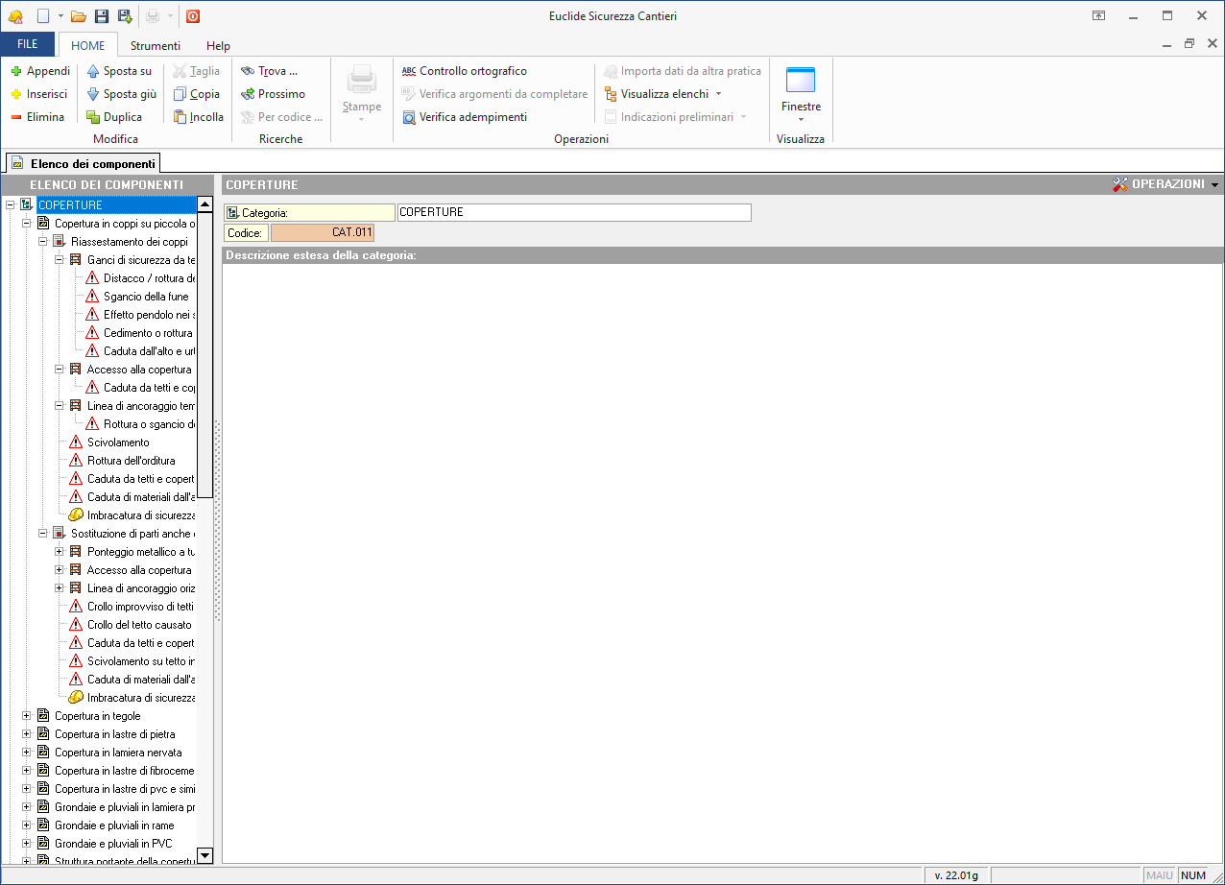Viewport: 1225px width, 885px height.
Task: Click the Elimina red minus icon
Action: click(x=16, y=117)
